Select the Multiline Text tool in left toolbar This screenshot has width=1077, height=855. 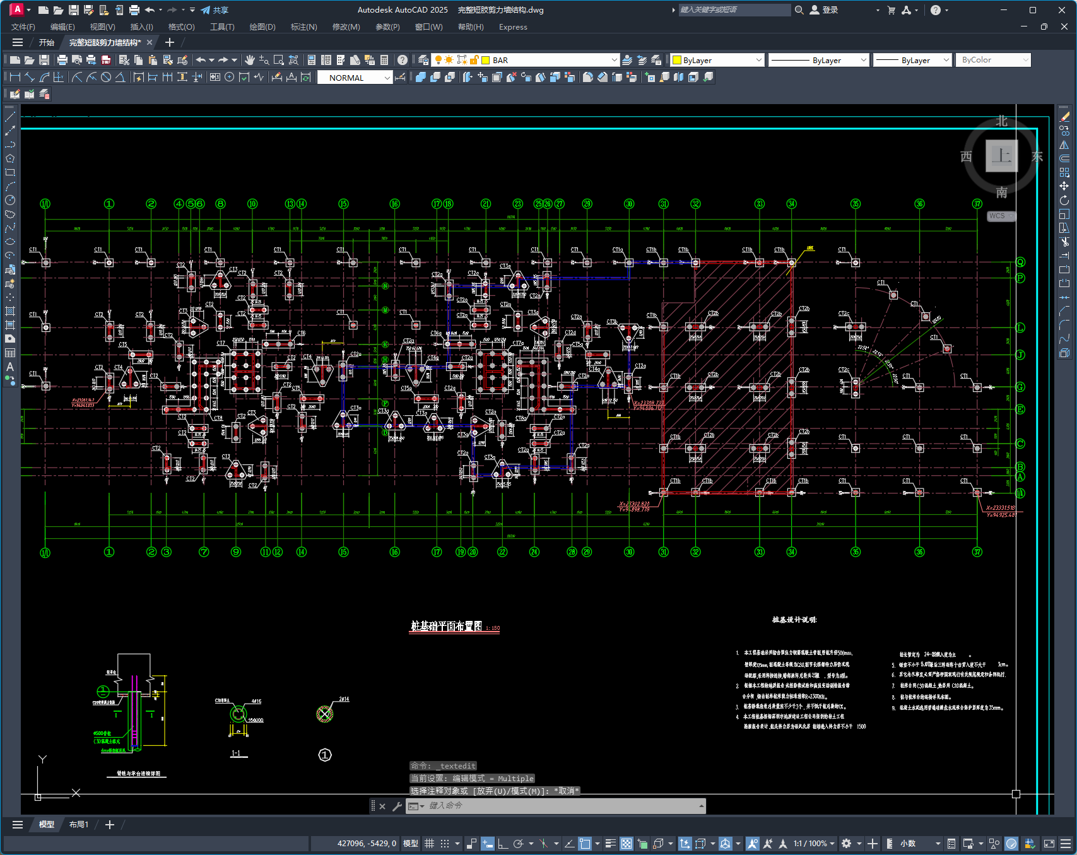10,367
